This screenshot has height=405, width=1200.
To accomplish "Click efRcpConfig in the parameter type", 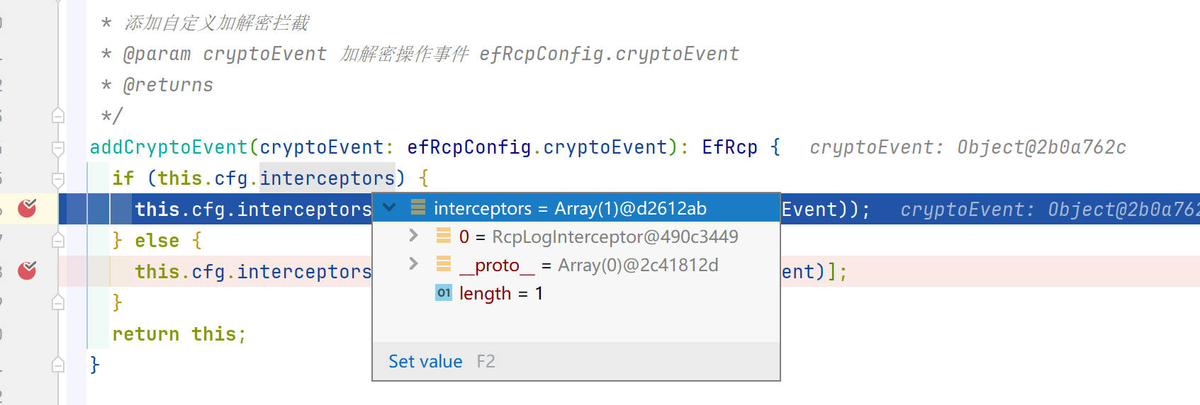I will [x=469, y=147].
